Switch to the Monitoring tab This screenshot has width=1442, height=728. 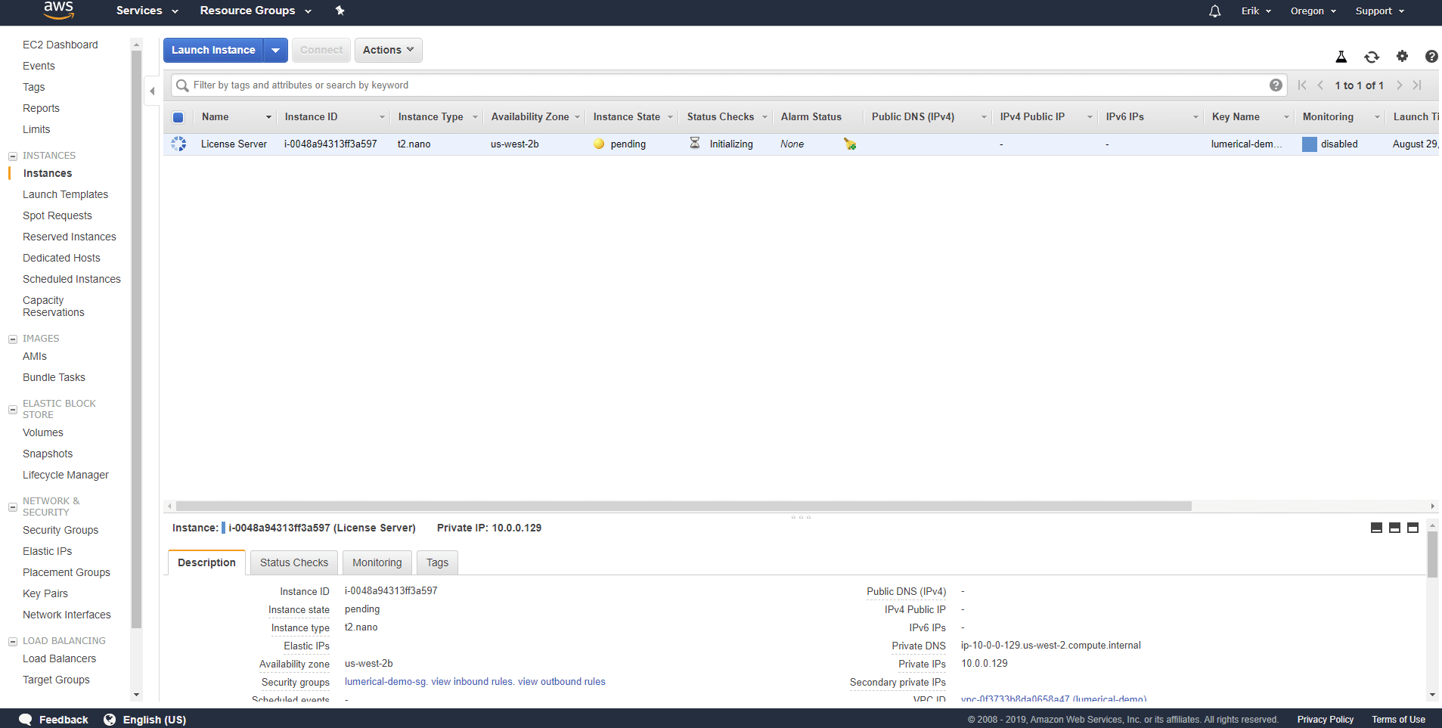click(377, 562)
